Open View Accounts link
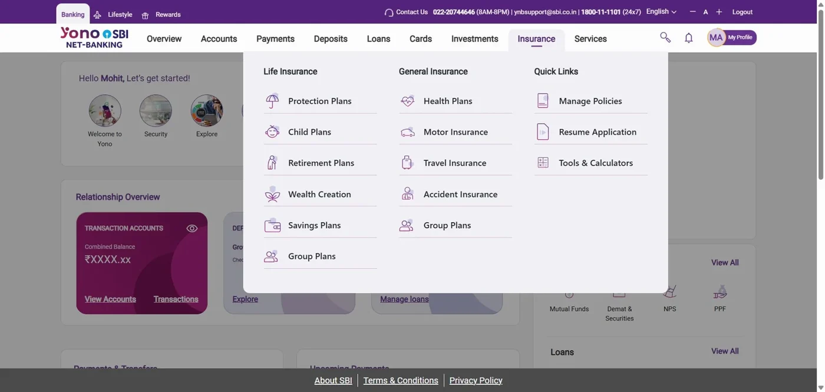The image size is (825, 392). click(x=110, y=299)
